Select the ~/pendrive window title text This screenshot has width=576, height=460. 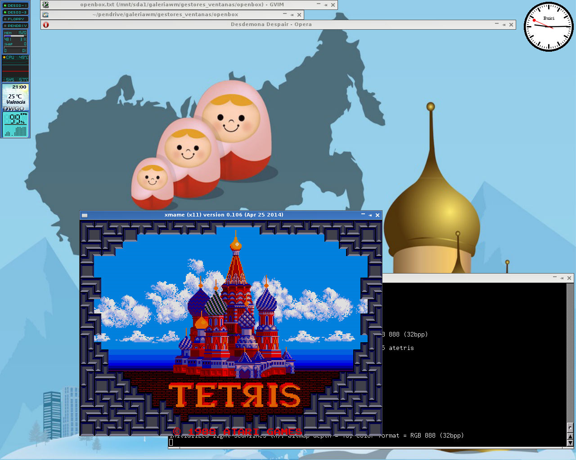pyautogui.click(x=165, y=15)
